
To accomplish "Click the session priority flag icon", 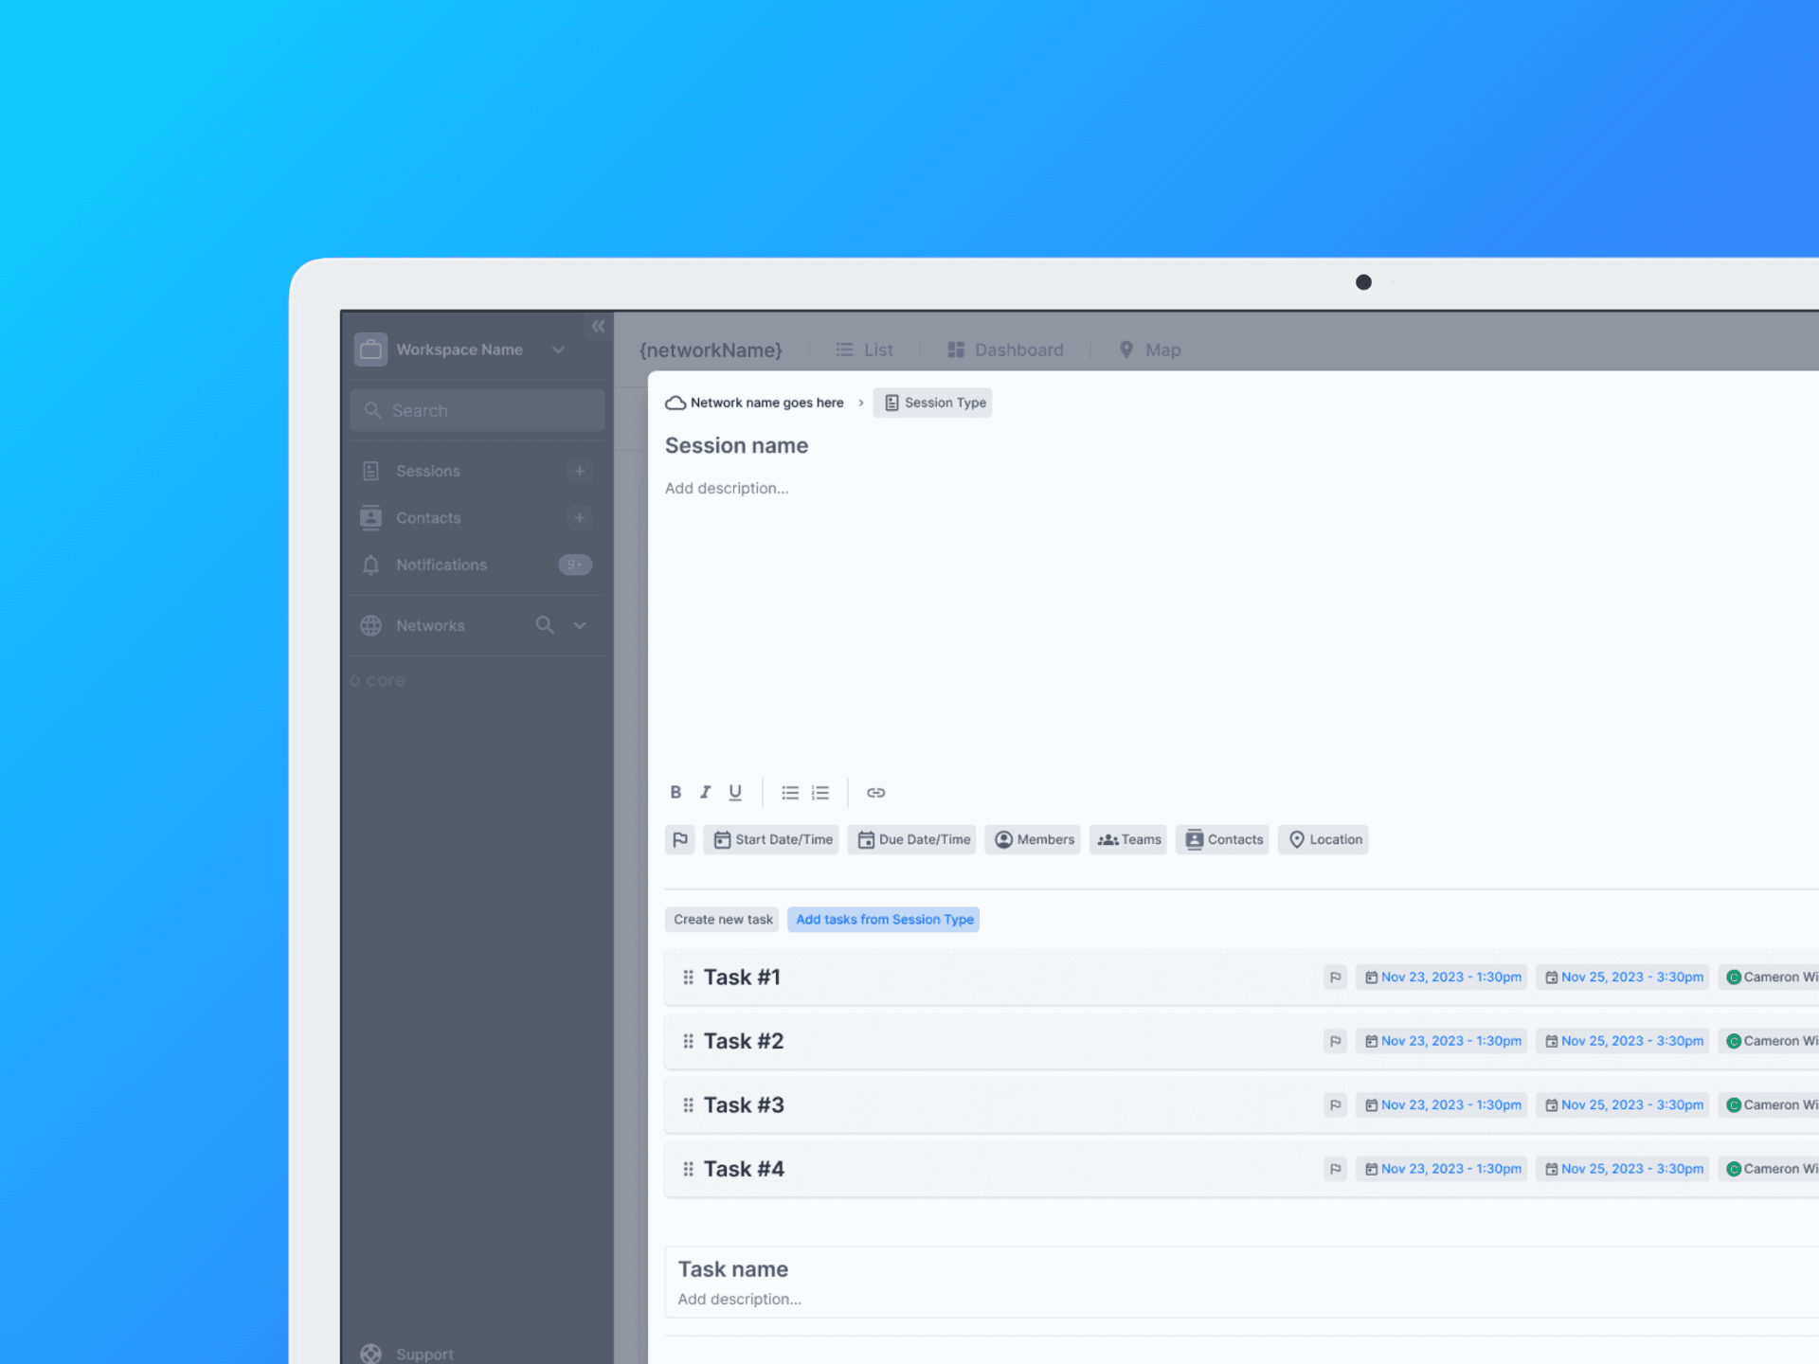I will 680,839.
